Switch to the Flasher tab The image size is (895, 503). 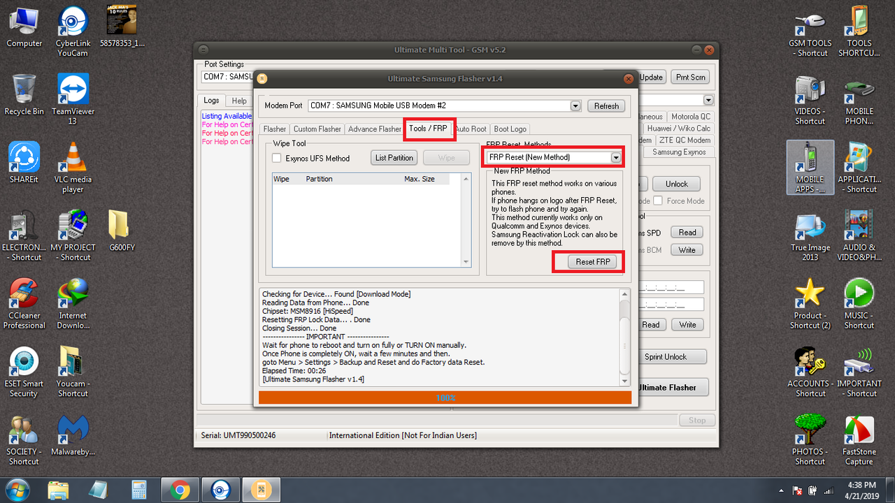point(274,129)
